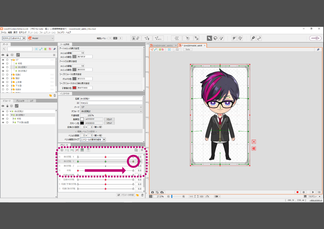Click the Parts panel search field
Image resolution: width=324 pixels, height=229 pixels.
20,49
